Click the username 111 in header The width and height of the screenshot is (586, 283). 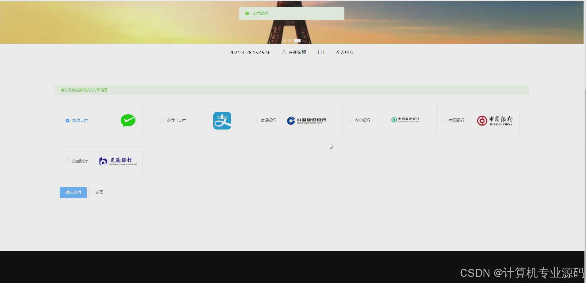(321, 52)
